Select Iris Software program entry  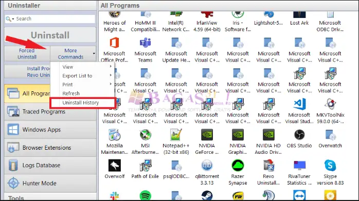tap(238, 22)
